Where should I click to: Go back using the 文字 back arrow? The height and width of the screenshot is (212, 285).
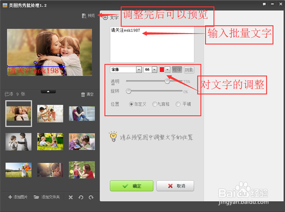[106, 18]
